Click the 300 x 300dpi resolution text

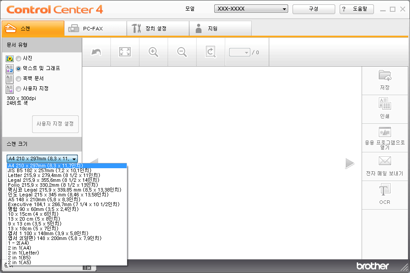(x=22, y=98)
